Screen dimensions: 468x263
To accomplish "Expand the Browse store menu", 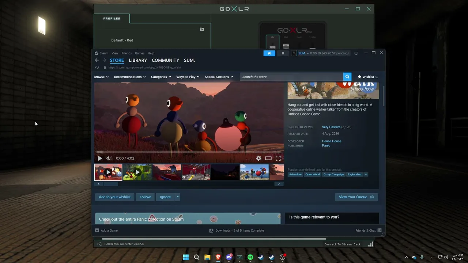I will pos(101,77).
